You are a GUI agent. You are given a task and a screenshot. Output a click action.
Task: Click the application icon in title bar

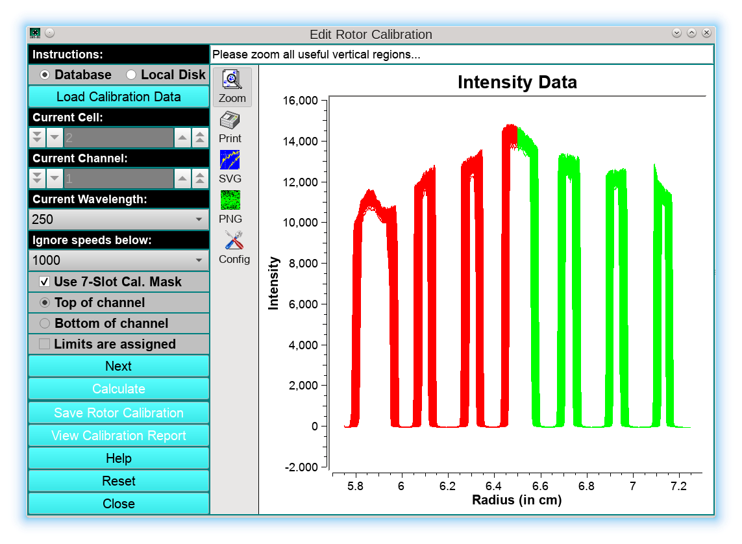click(35, 33)
